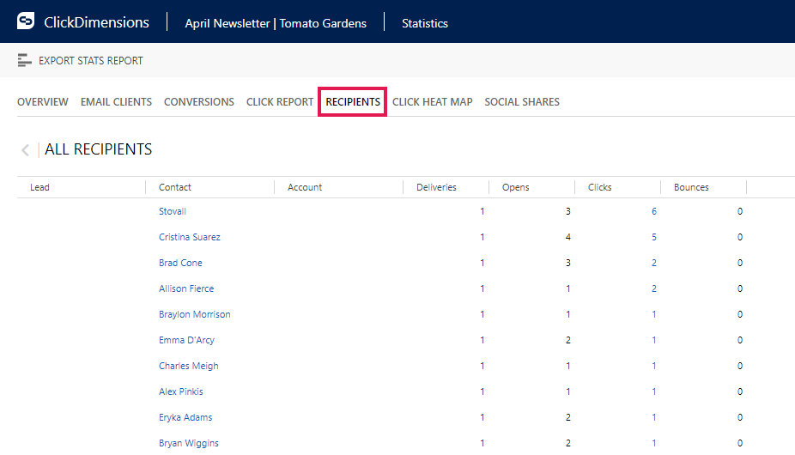Screen dimensions: 795x455
Task: Switch to the Email Clients tab
Action: [x=116, y=102]
